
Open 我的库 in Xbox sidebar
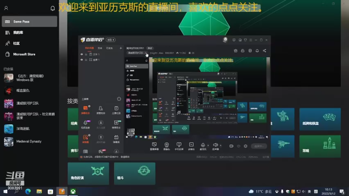(x=29, y=32)
